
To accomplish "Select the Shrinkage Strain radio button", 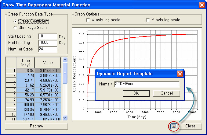I will [x=15, y=27].
